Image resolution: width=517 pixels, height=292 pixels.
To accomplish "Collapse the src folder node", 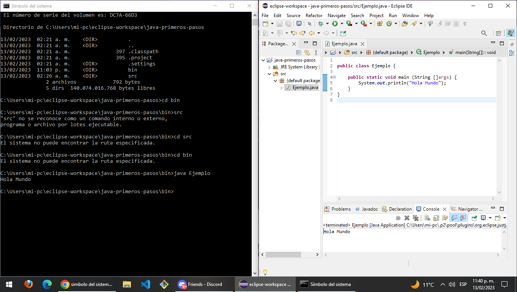I will [x=269, y=74].
